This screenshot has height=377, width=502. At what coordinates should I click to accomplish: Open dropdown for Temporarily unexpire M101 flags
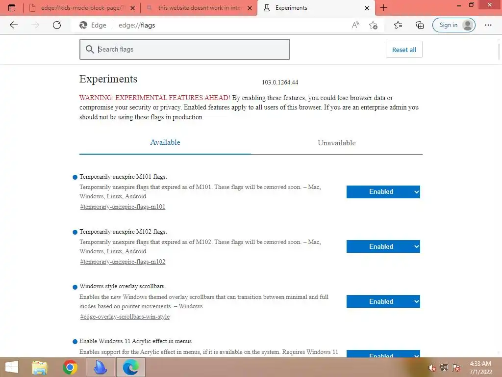click(383, 192)
